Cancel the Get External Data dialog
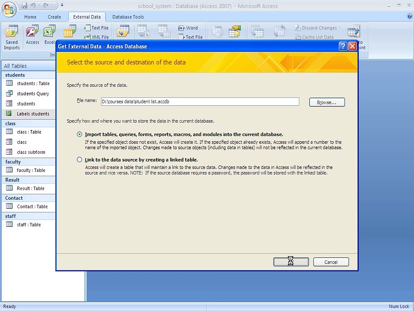This screenshot has width=414, height=311. coord(331,262)
